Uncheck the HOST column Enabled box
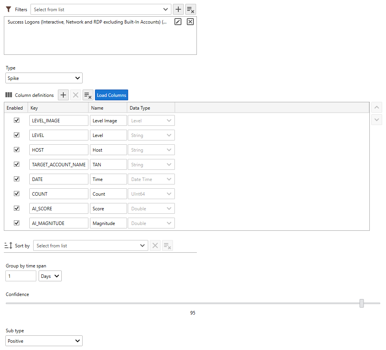Image resolution: width=386 pixels, height=350 pixels. point(17,150)
